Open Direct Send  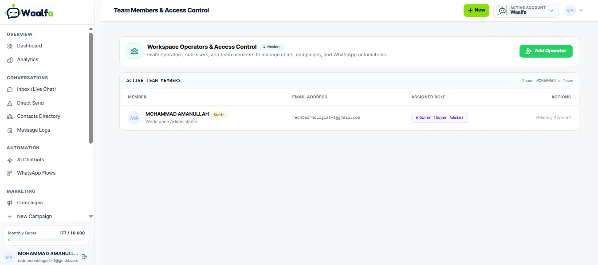click(x=30, y=103)
